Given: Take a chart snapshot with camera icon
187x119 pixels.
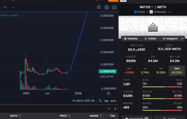Looking at the screenshot, I should coord(114,7).
